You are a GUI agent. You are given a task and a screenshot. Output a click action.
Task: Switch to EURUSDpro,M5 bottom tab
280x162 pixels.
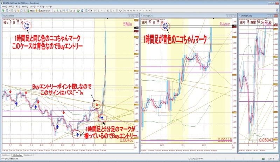[28, 155]
